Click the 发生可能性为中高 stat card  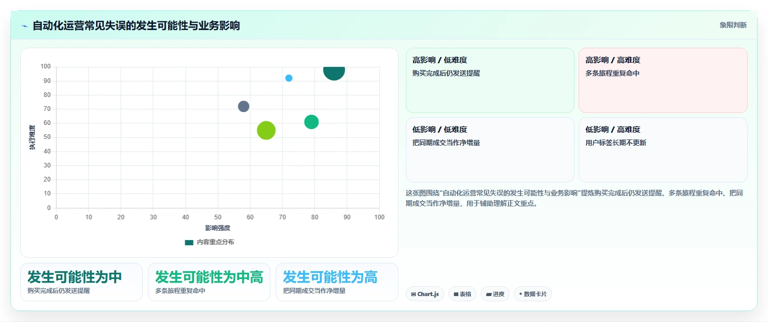[209, 282]
